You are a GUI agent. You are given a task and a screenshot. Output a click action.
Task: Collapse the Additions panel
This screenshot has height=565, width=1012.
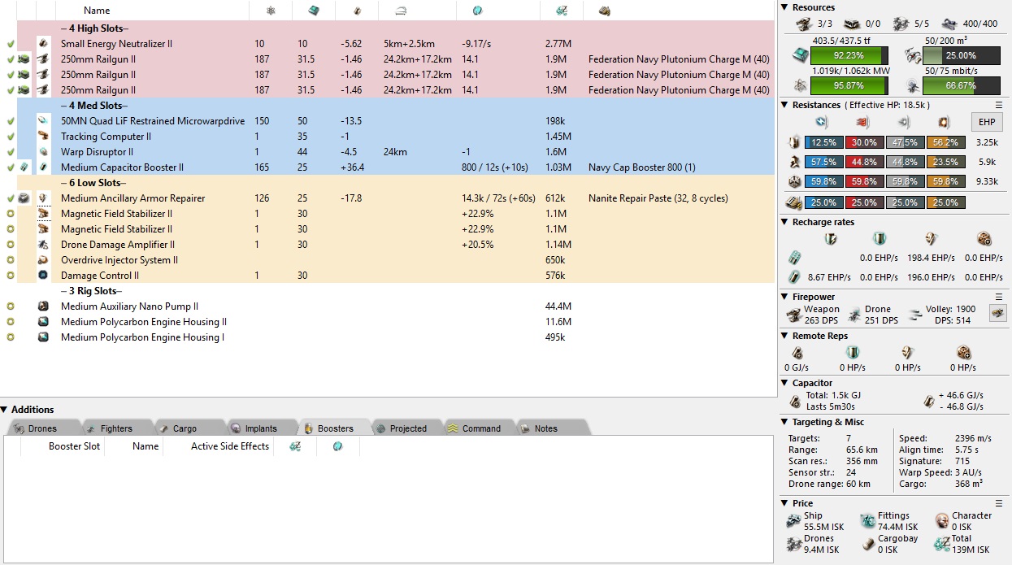[x=5, y=410]
